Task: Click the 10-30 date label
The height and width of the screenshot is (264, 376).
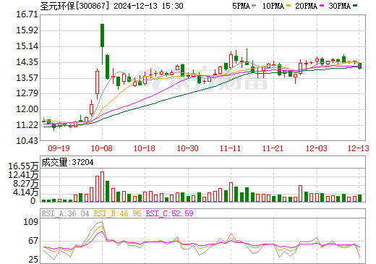Action: point(188,148)
